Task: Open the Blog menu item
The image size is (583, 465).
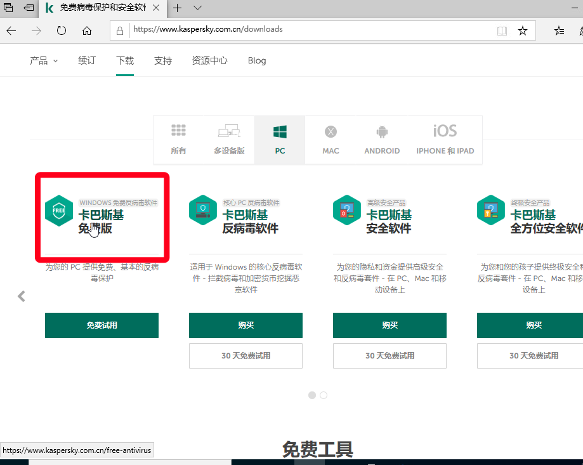Action: pyautogui.click(x=257, y=61)
